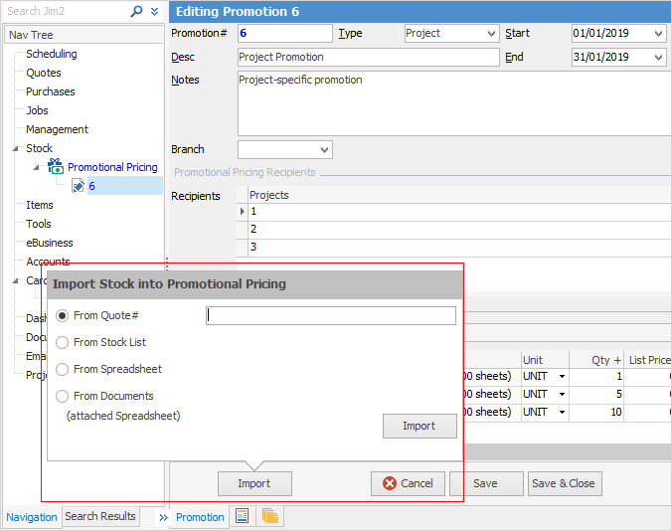Select the From Spreadsheet radio button
This screenshot has height=531, width=672.
pos(63,369)
